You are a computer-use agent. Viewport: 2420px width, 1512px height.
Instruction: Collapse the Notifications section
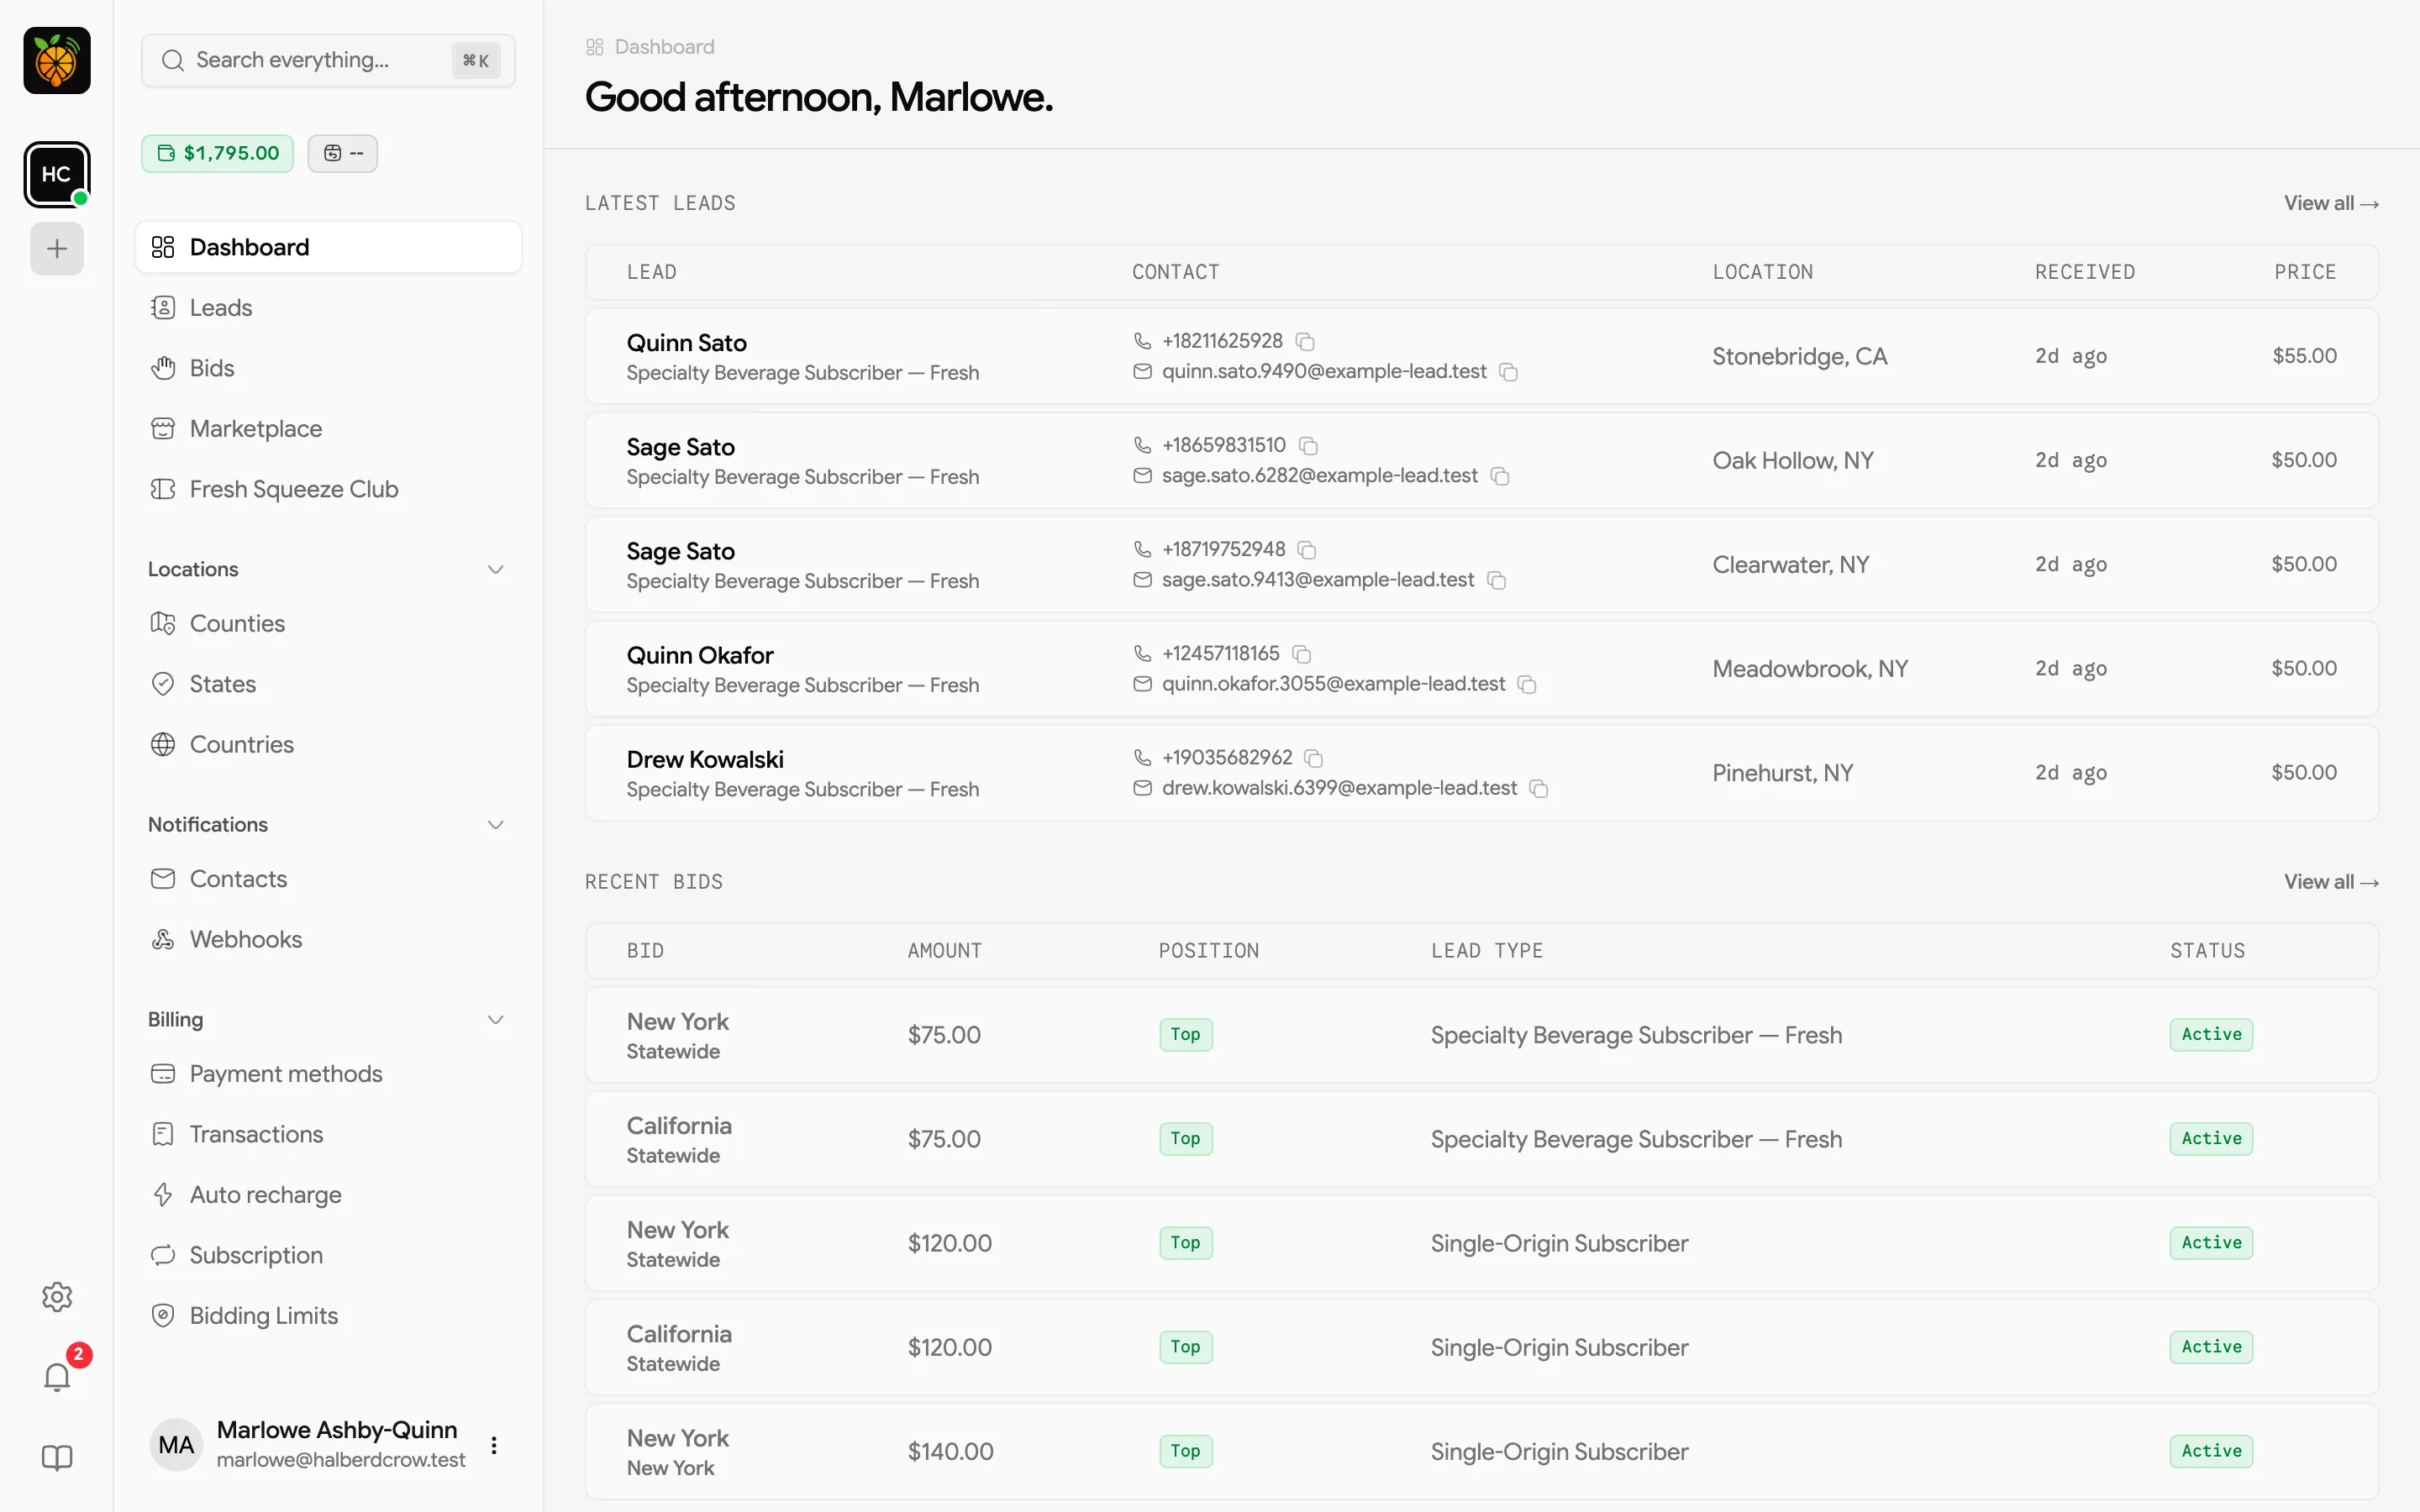[495, 824]
